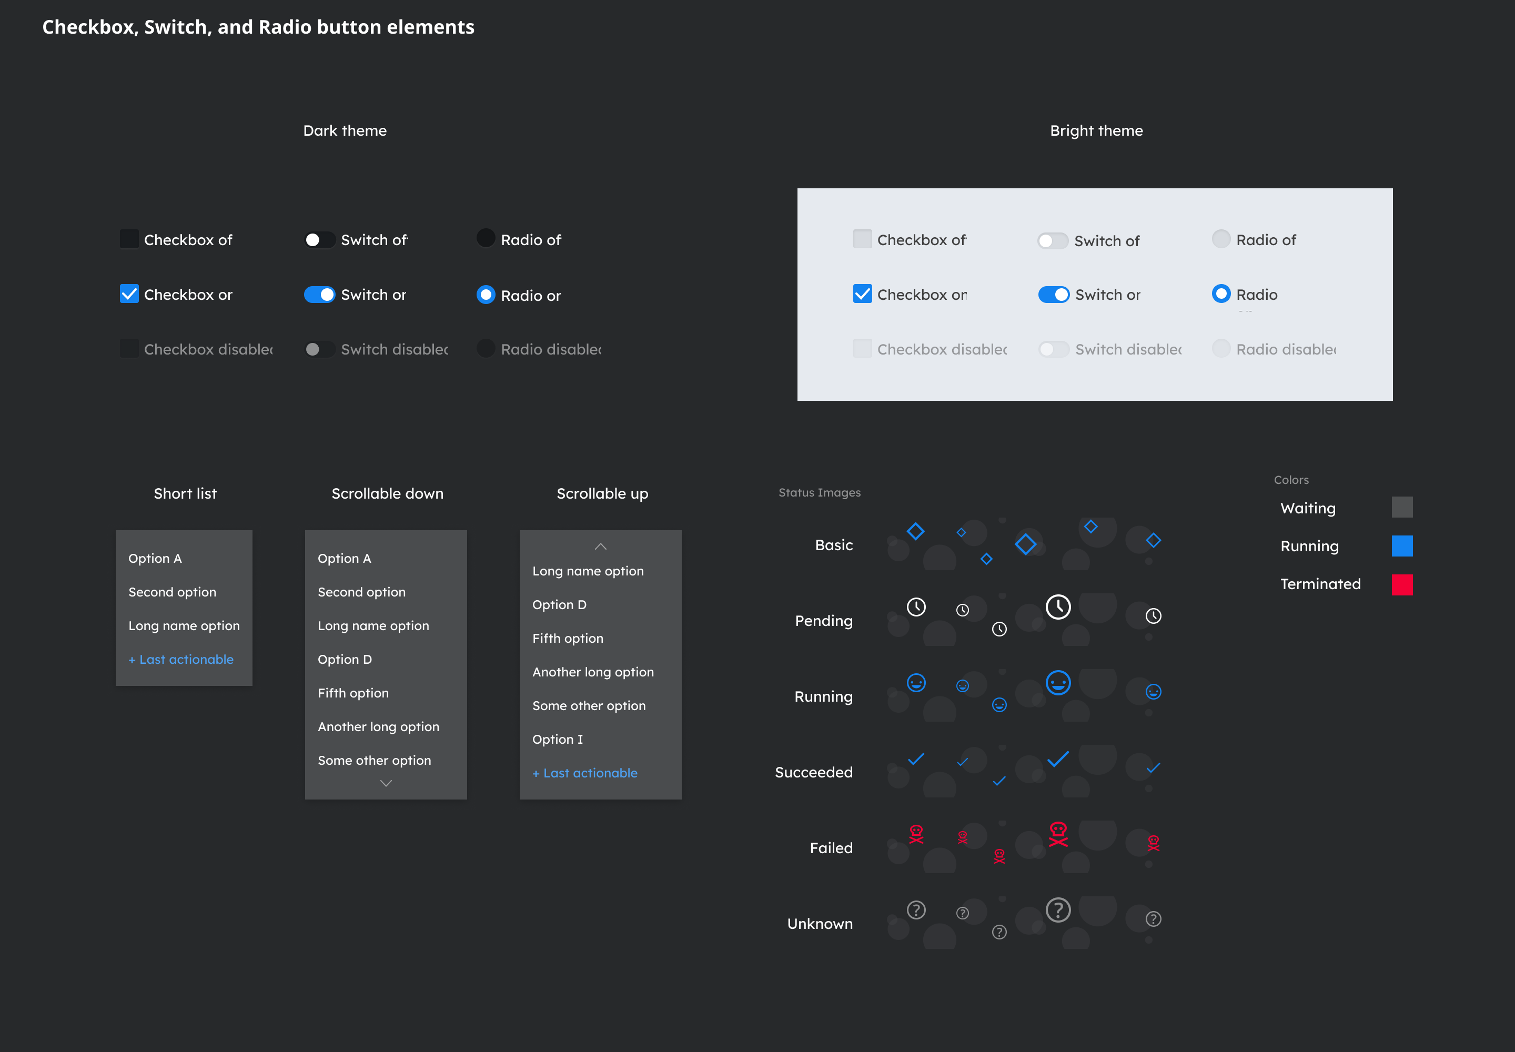Screen dimensions: 1515x1052
Task: Choose 'Fifth option' in the Scrollable up list
Action: 568,638
